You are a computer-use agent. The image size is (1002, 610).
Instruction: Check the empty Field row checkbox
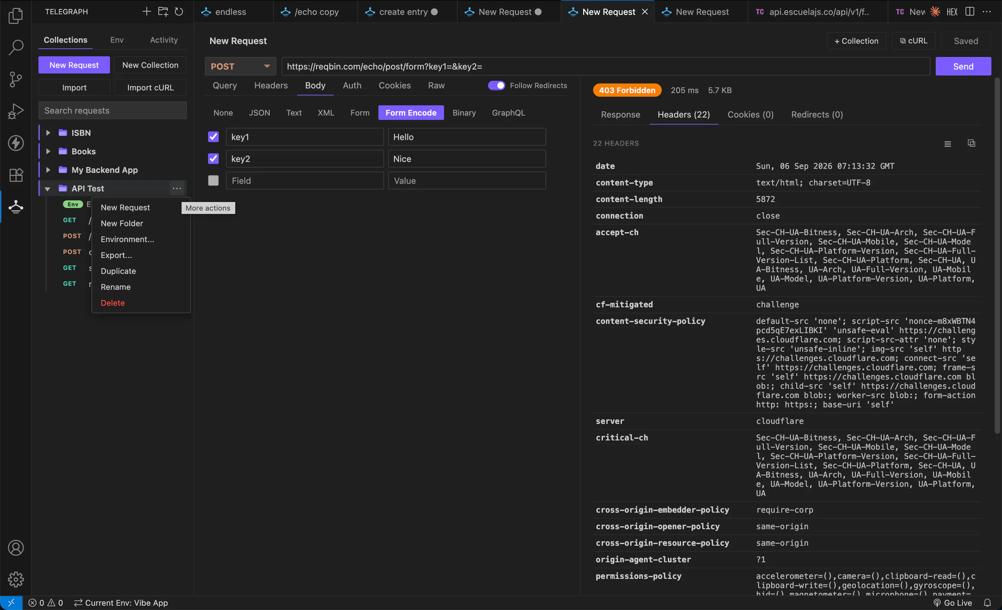213,180
